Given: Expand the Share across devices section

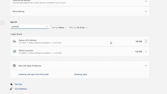Looking at the screenshot, I should tap(146, 1).
